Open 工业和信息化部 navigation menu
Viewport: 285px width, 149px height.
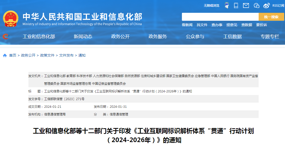click(39, 37)
